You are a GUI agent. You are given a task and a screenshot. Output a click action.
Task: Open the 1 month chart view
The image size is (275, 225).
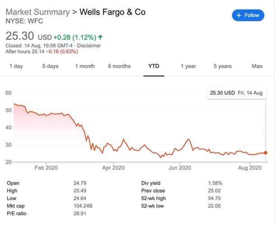85,66
